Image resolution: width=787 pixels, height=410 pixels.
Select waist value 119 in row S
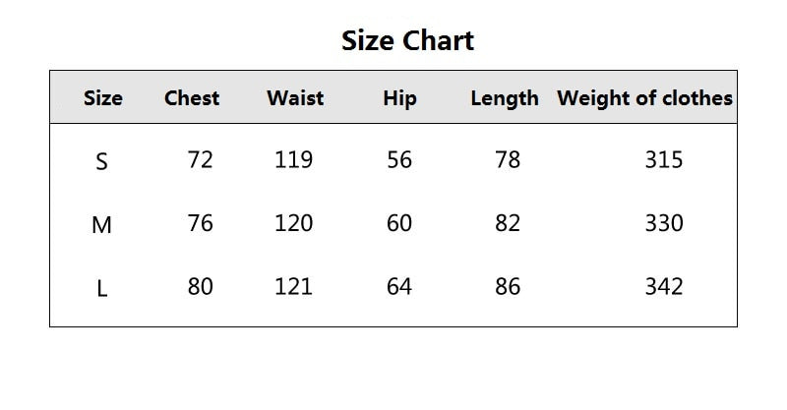293,159
